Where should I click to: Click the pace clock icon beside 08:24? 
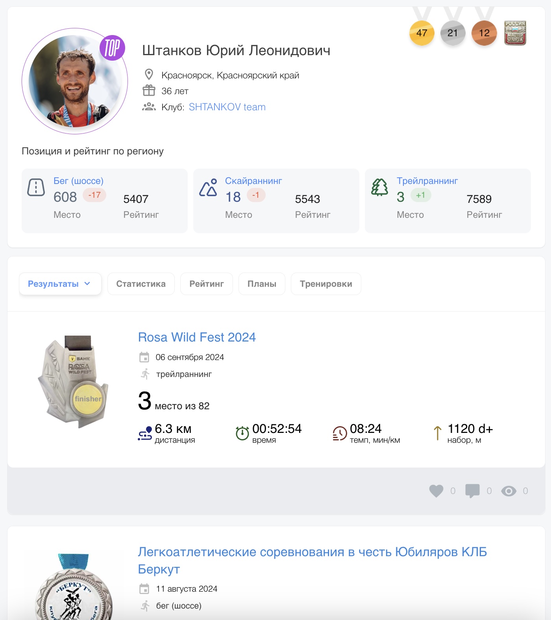point(340,433)
